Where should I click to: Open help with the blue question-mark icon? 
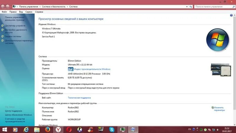point(231,15)
